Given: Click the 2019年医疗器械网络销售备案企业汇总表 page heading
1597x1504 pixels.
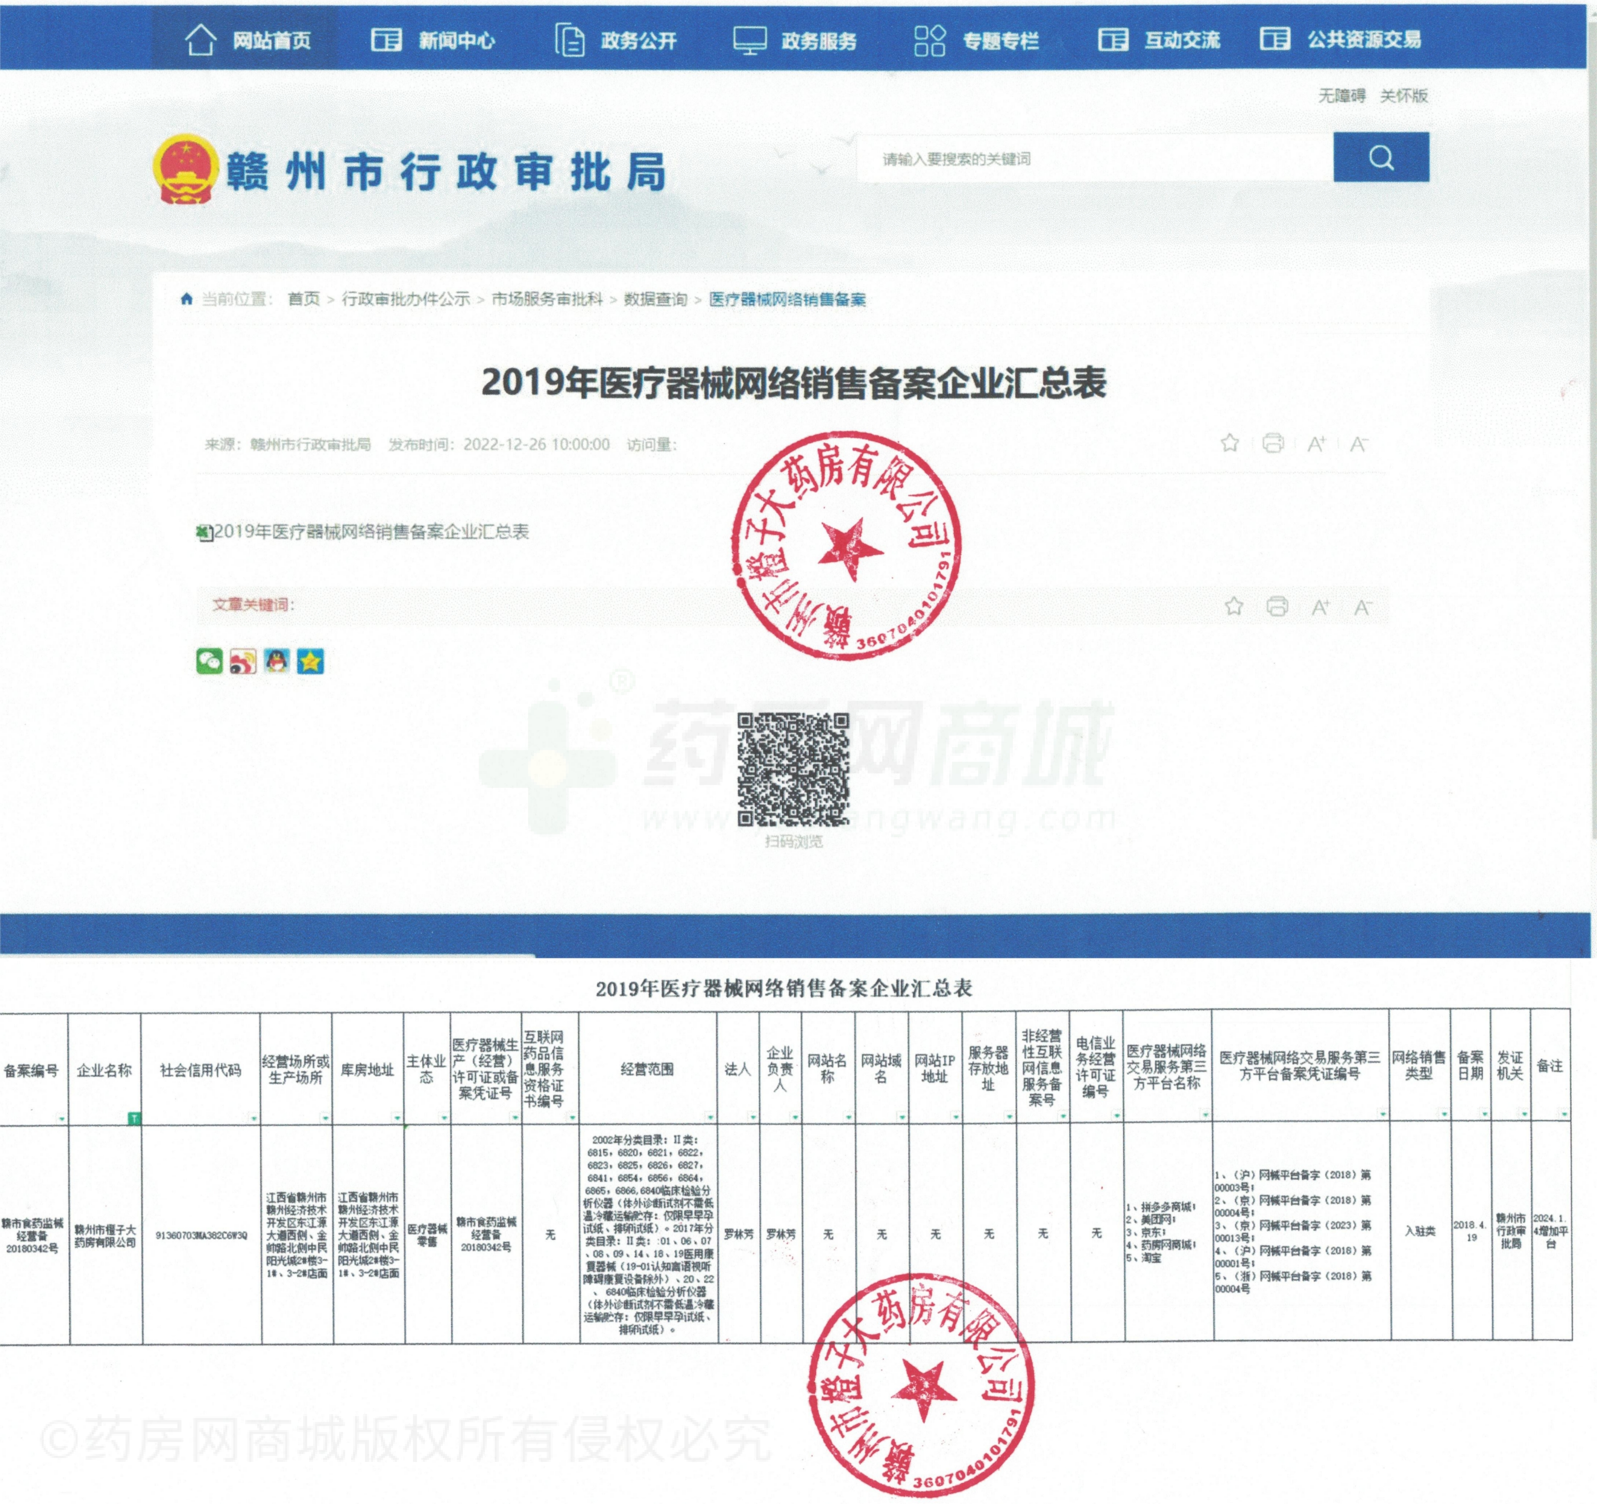Looking at the screenshot, I should (x=794, y=383).
